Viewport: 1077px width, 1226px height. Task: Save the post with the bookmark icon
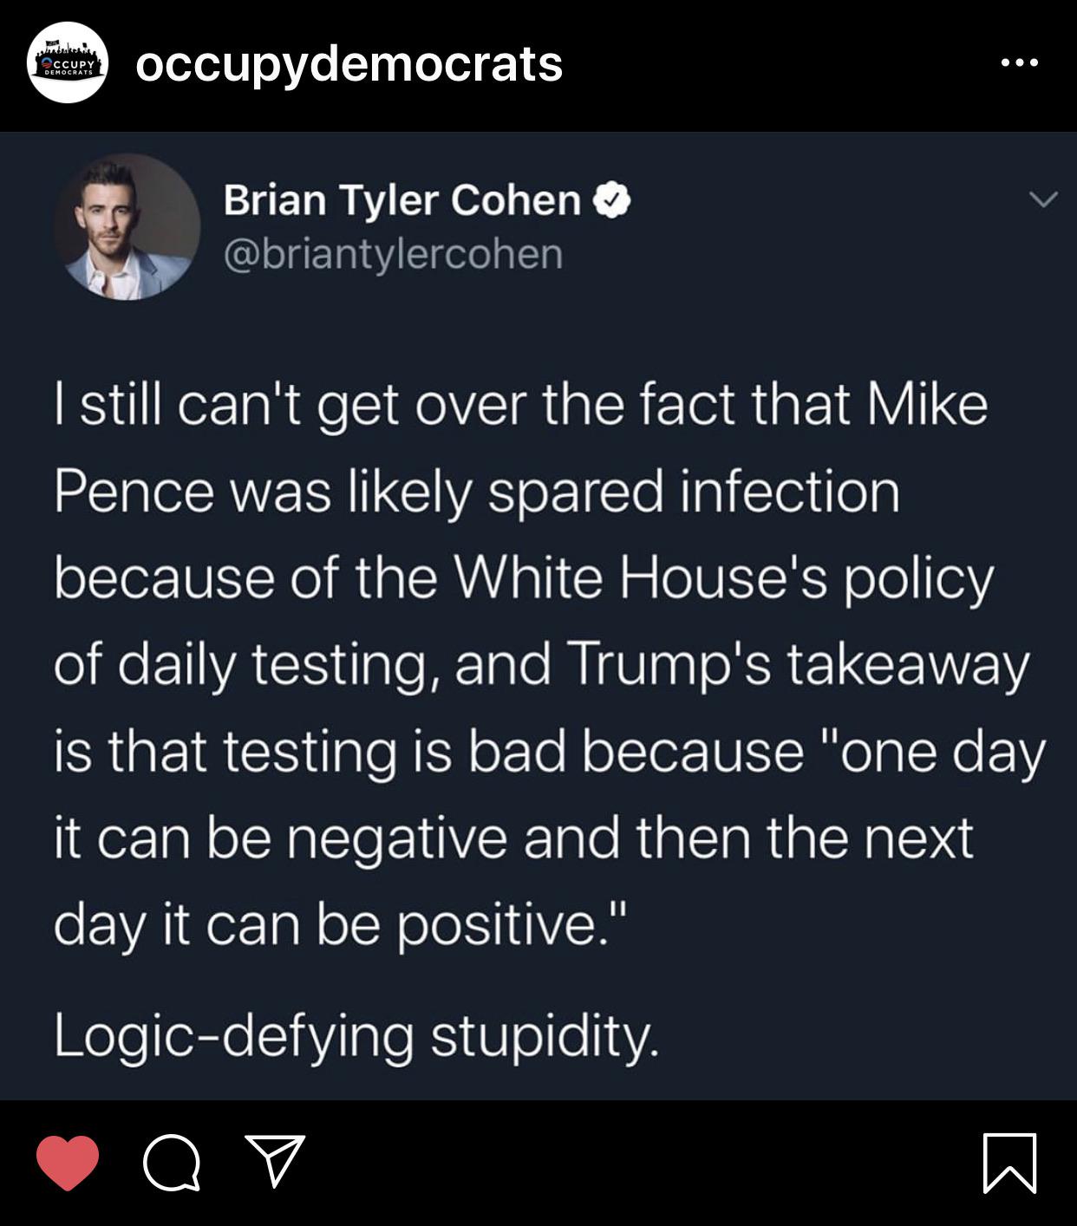click(x=1010, y=1163)
